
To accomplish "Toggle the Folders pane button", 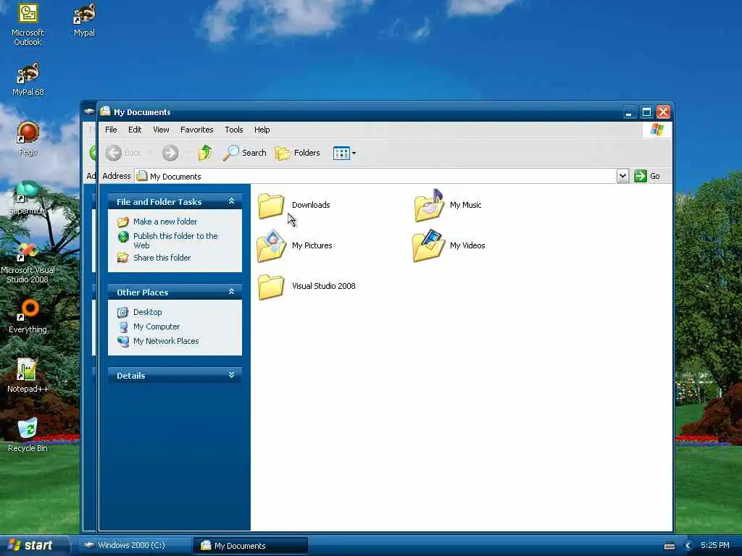I will (298, 153).
